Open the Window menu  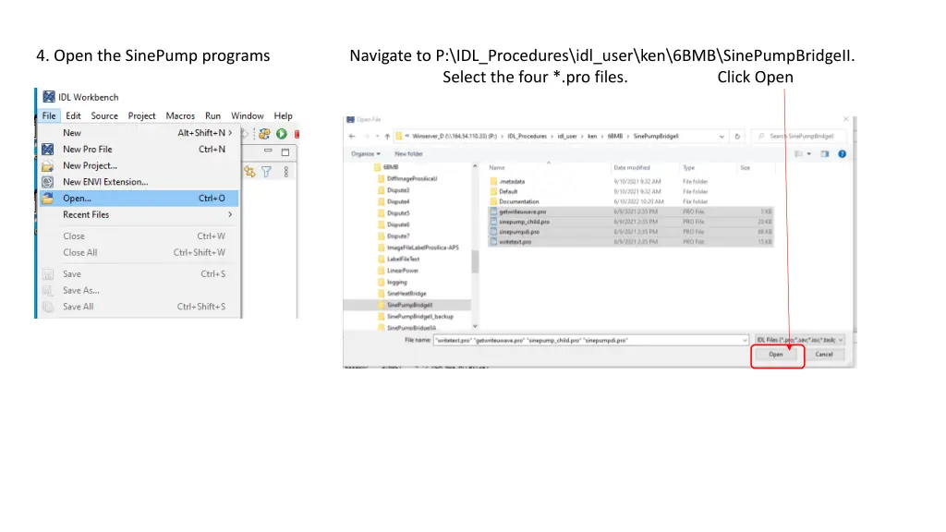(248, 115)
